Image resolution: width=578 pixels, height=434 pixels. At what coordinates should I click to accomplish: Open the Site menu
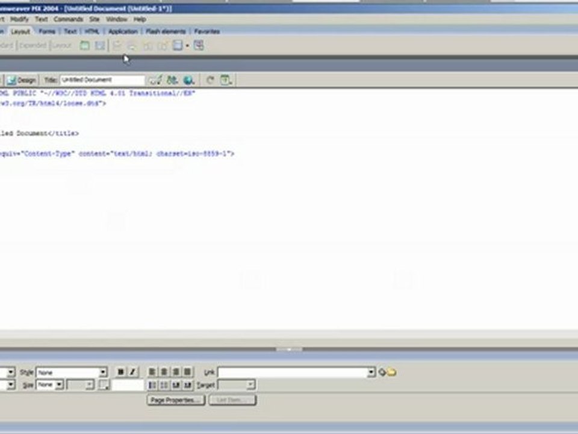[x=95, y=19]
